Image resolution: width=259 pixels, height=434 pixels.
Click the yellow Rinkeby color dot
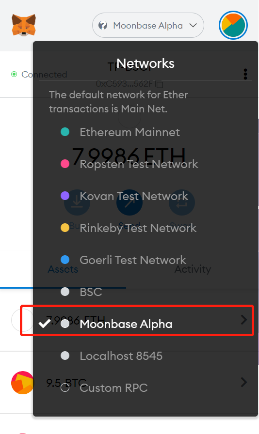(65, 228)
